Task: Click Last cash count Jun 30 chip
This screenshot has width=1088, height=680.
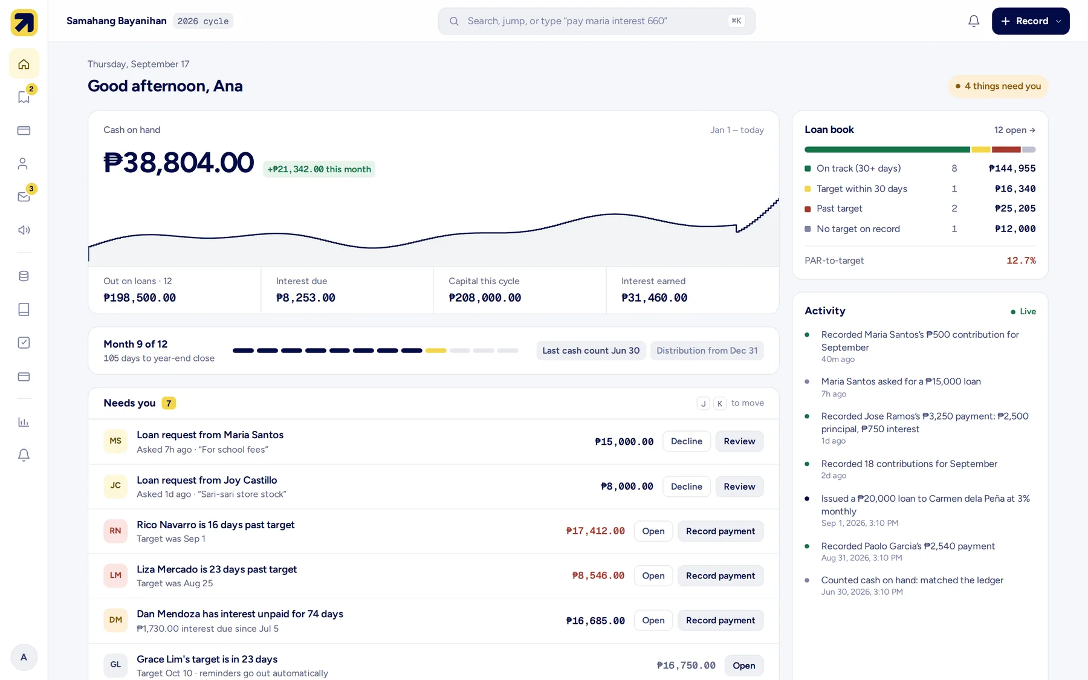Action: (591, 351)
